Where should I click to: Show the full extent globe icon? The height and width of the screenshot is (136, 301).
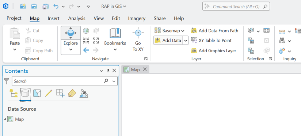pos(86,31)
